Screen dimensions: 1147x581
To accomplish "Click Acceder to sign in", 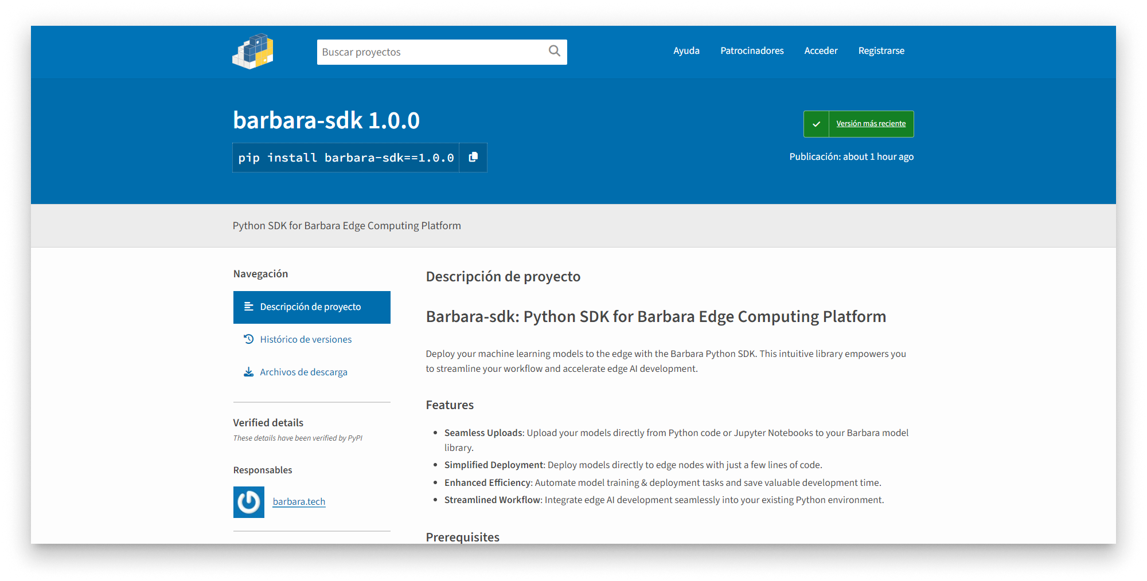I will click(x=821, y=50).
